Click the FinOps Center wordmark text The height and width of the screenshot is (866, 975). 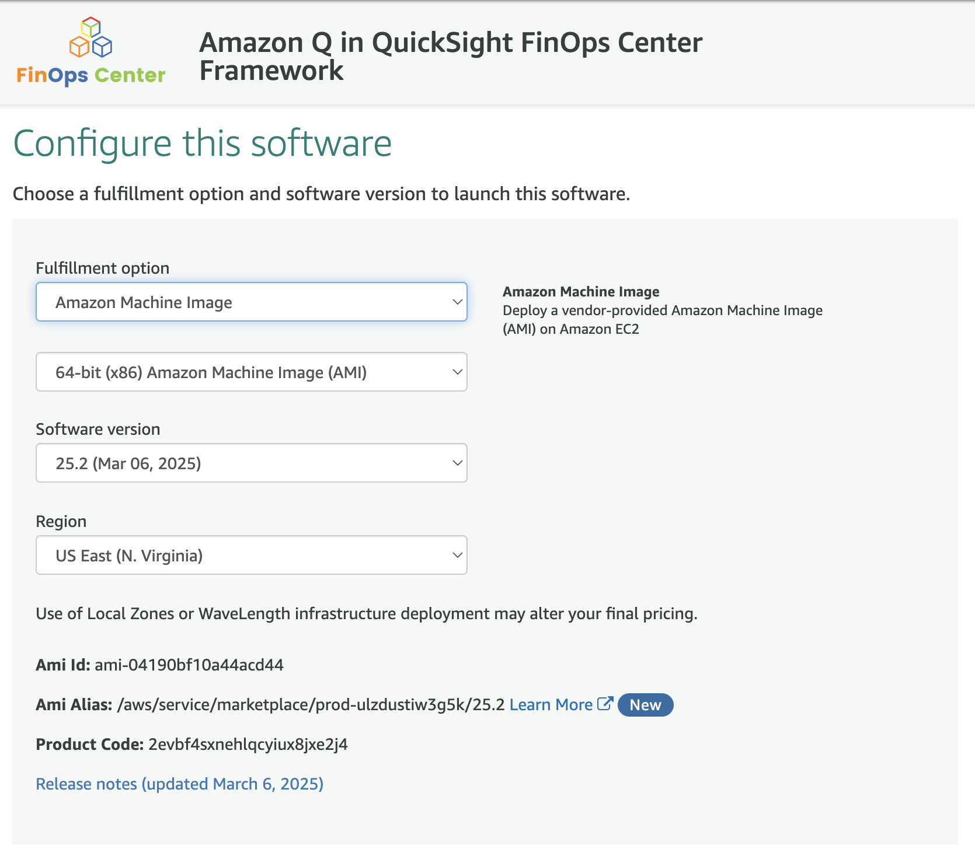[91, 75]
